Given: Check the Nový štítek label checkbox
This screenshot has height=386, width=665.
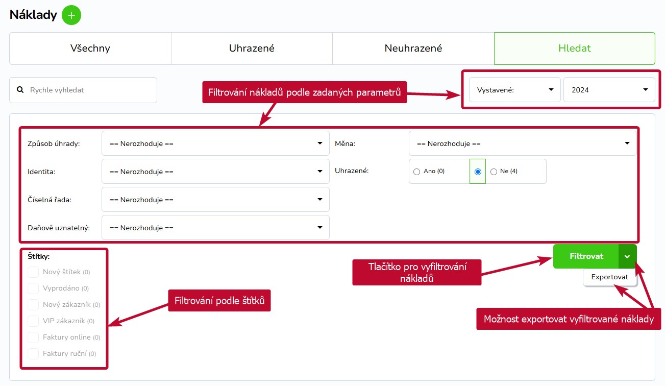Looking at the screenshot, I should tap(33, 272).
